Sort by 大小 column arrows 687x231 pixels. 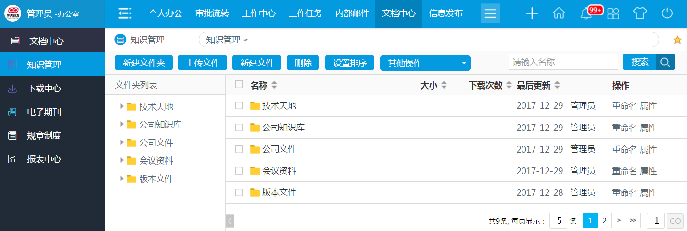click(x=444, y=85)
